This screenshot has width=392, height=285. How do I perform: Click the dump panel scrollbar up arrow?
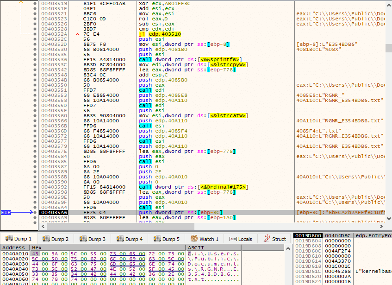(288, 248)
